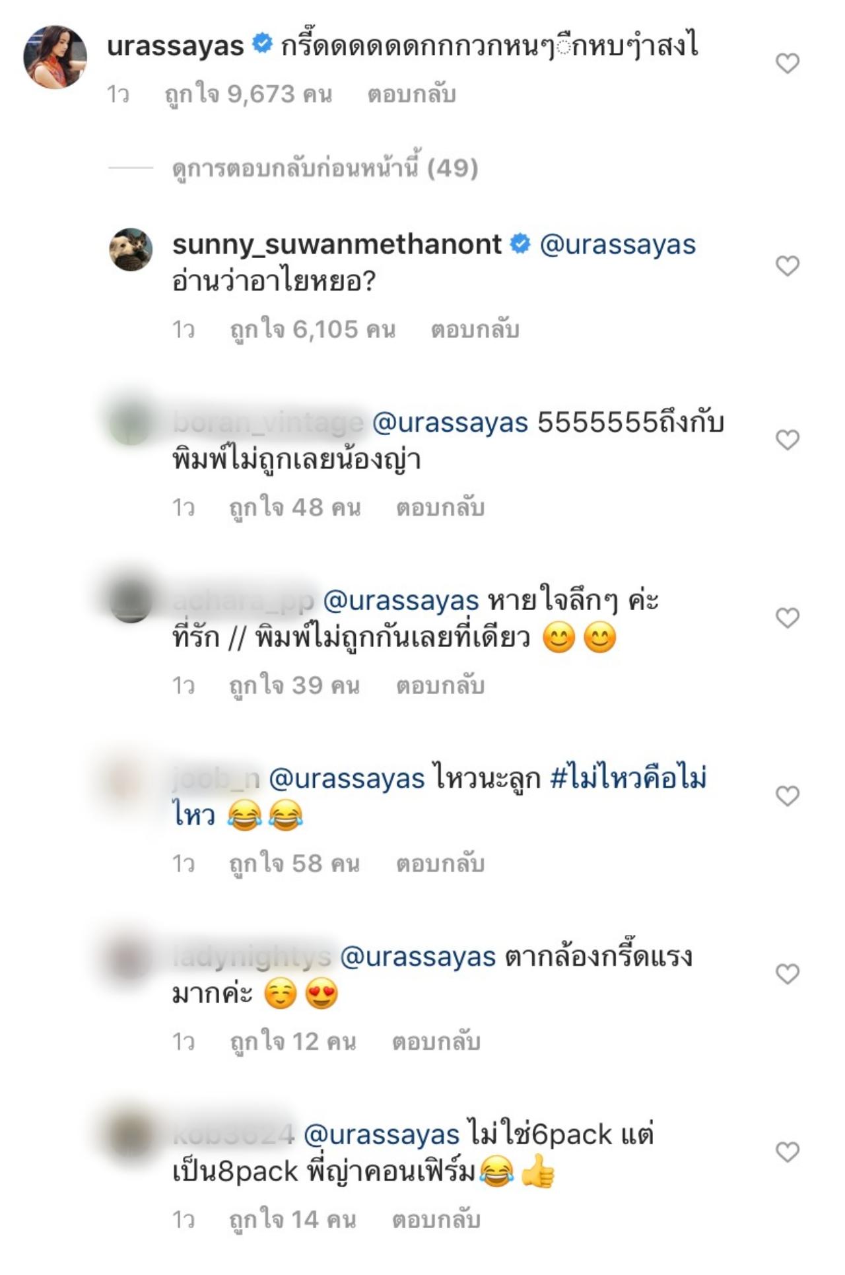Open sunny_suwanmethanont username link
The image size is (845, 1275).
point(337,244)
